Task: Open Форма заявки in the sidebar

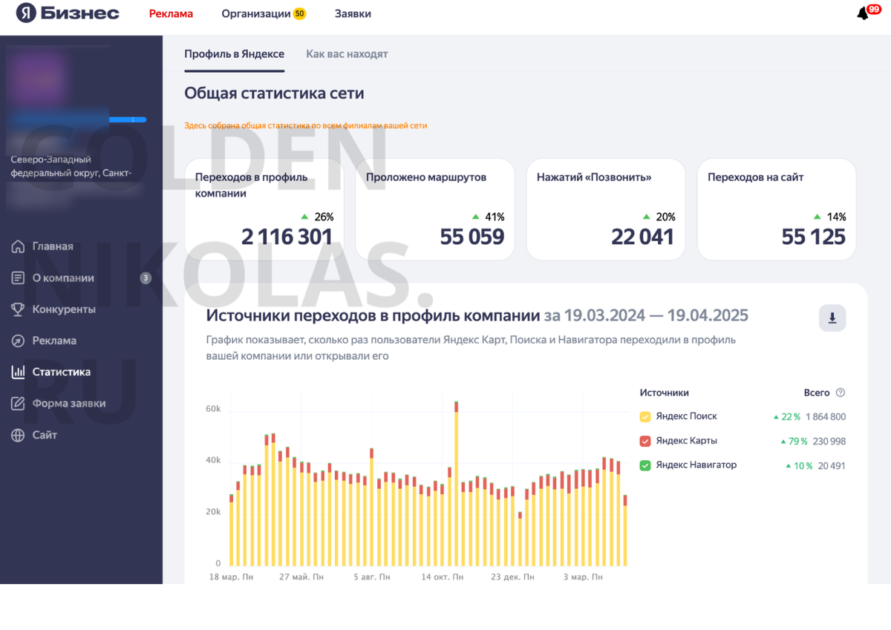Action: (x=69, y=404)
